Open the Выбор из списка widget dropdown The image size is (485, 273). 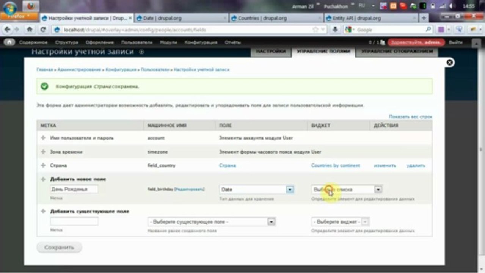click(x=347, y=189)
